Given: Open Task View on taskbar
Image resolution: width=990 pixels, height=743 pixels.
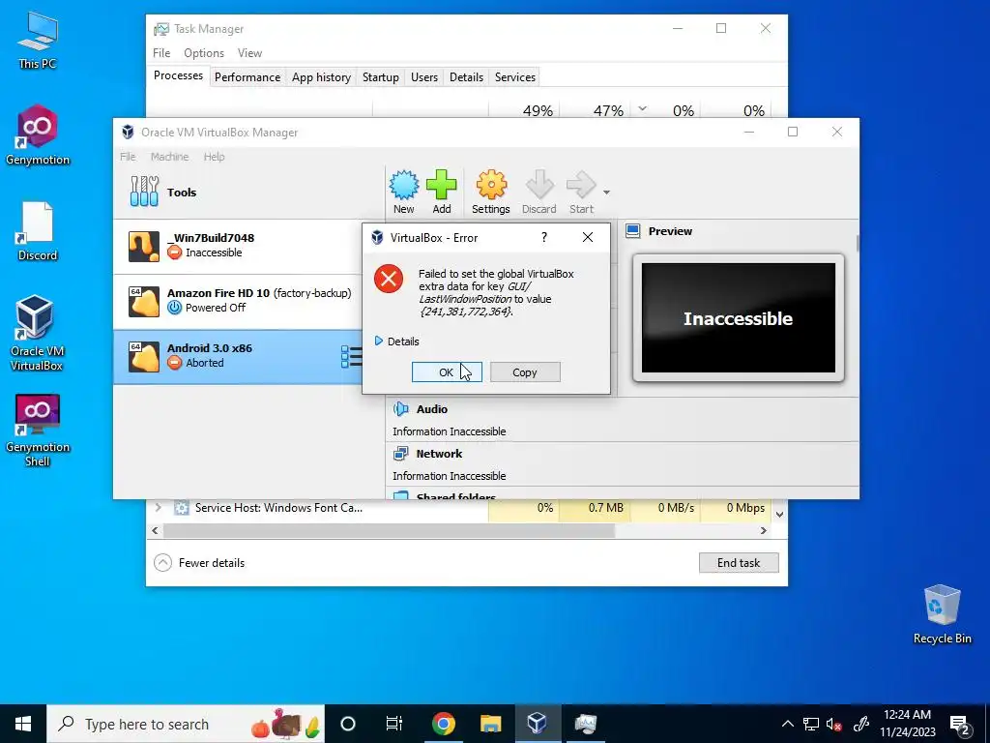Looking at the screenshot, I should coord(394,724).
